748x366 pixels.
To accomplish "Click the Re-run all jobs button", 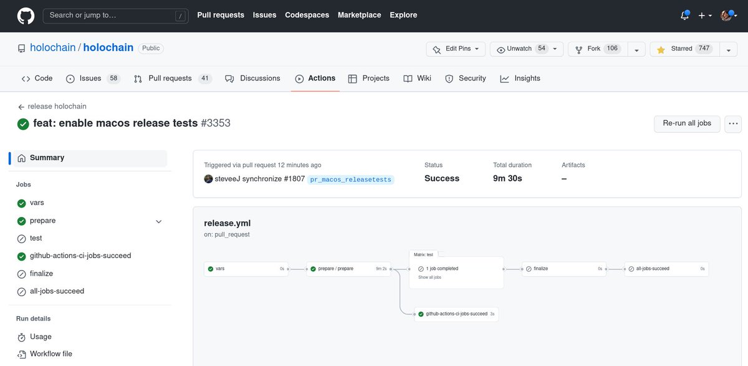I will [687, 123].
